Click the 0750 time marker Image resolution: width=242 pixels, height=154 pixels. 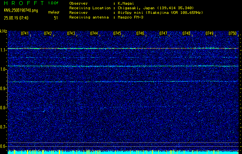click(x=233, y=33)
